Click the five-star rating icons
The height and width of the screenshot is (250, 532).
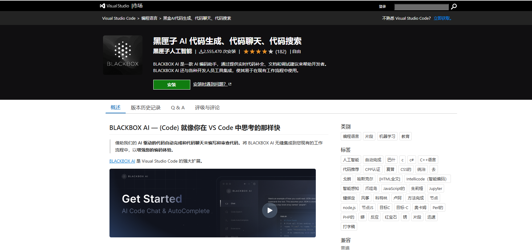coord(258,52)
